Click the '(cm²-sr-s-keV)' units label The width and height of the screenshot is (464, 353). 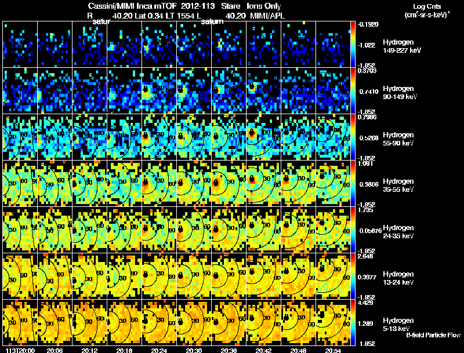427,15
